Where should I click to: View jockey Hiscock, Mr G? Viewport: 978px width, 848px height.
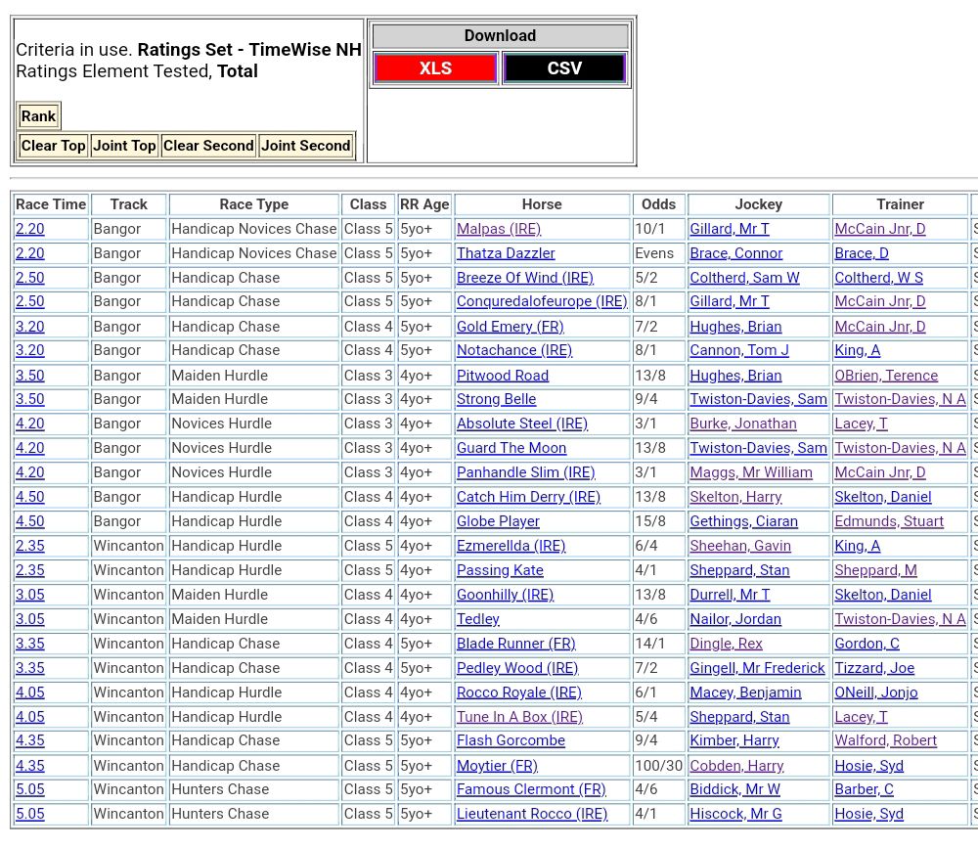(735, 814)
